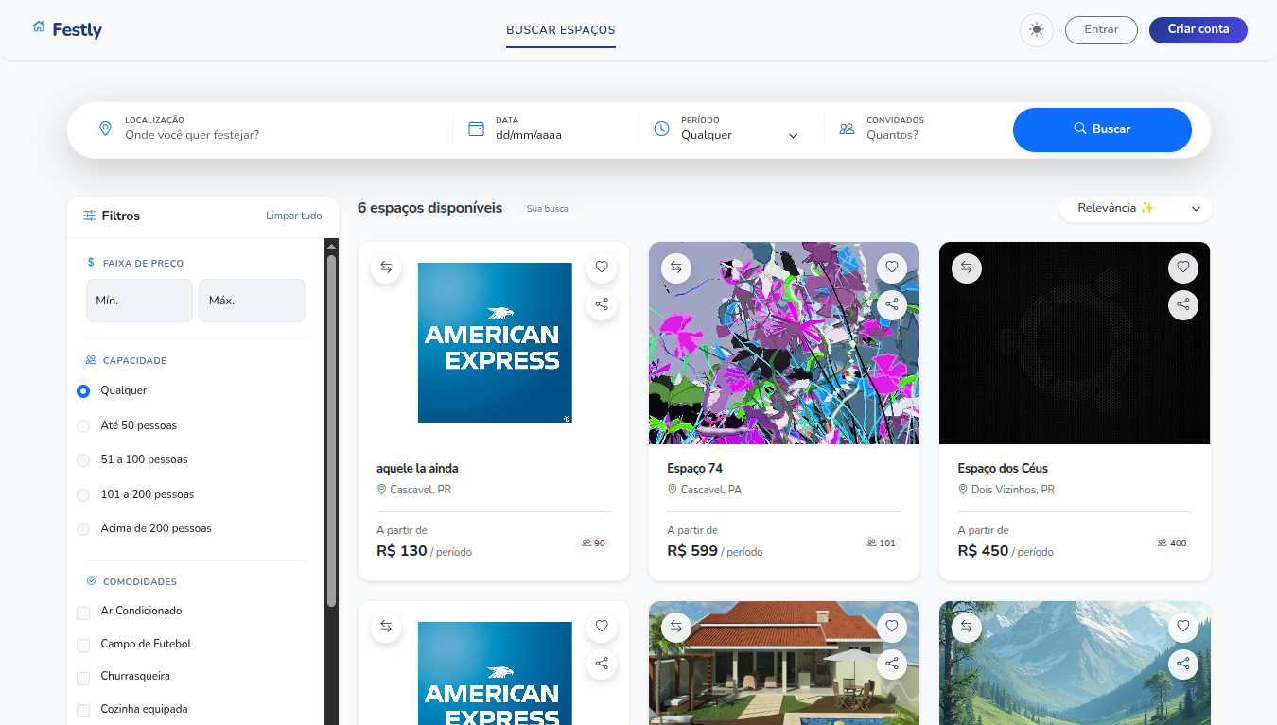Viewport: 1277px width, 725px height.
Task: Click the Sua busca label
Action: [548, 209]
